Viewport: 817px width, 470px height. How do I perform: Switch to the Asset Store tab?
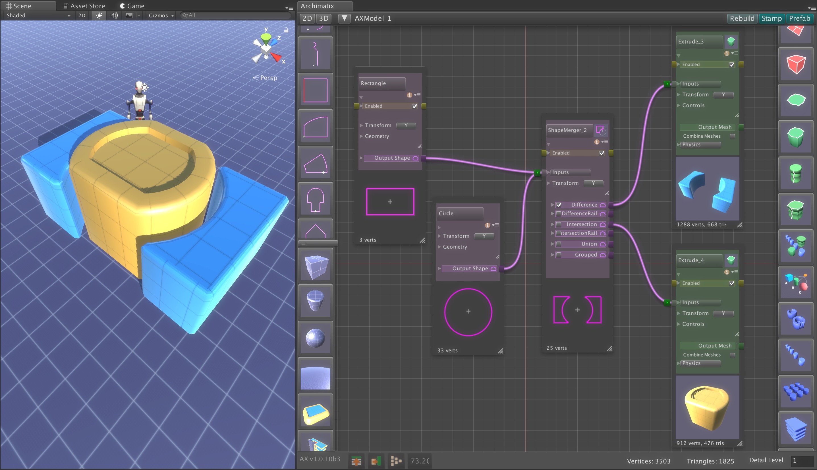tap(84, 6)
